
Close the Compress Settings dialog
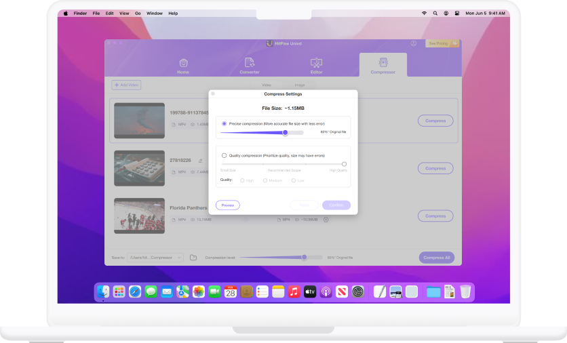click(x=213, y=94)
